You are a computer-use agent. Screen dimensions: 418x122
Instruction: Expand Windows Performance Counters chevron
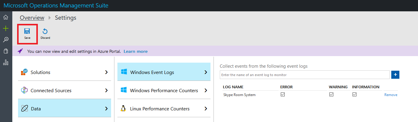(206, 90)
